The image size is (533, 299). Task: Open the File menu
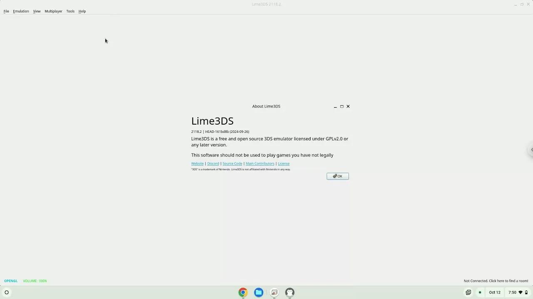click(6, 11)
